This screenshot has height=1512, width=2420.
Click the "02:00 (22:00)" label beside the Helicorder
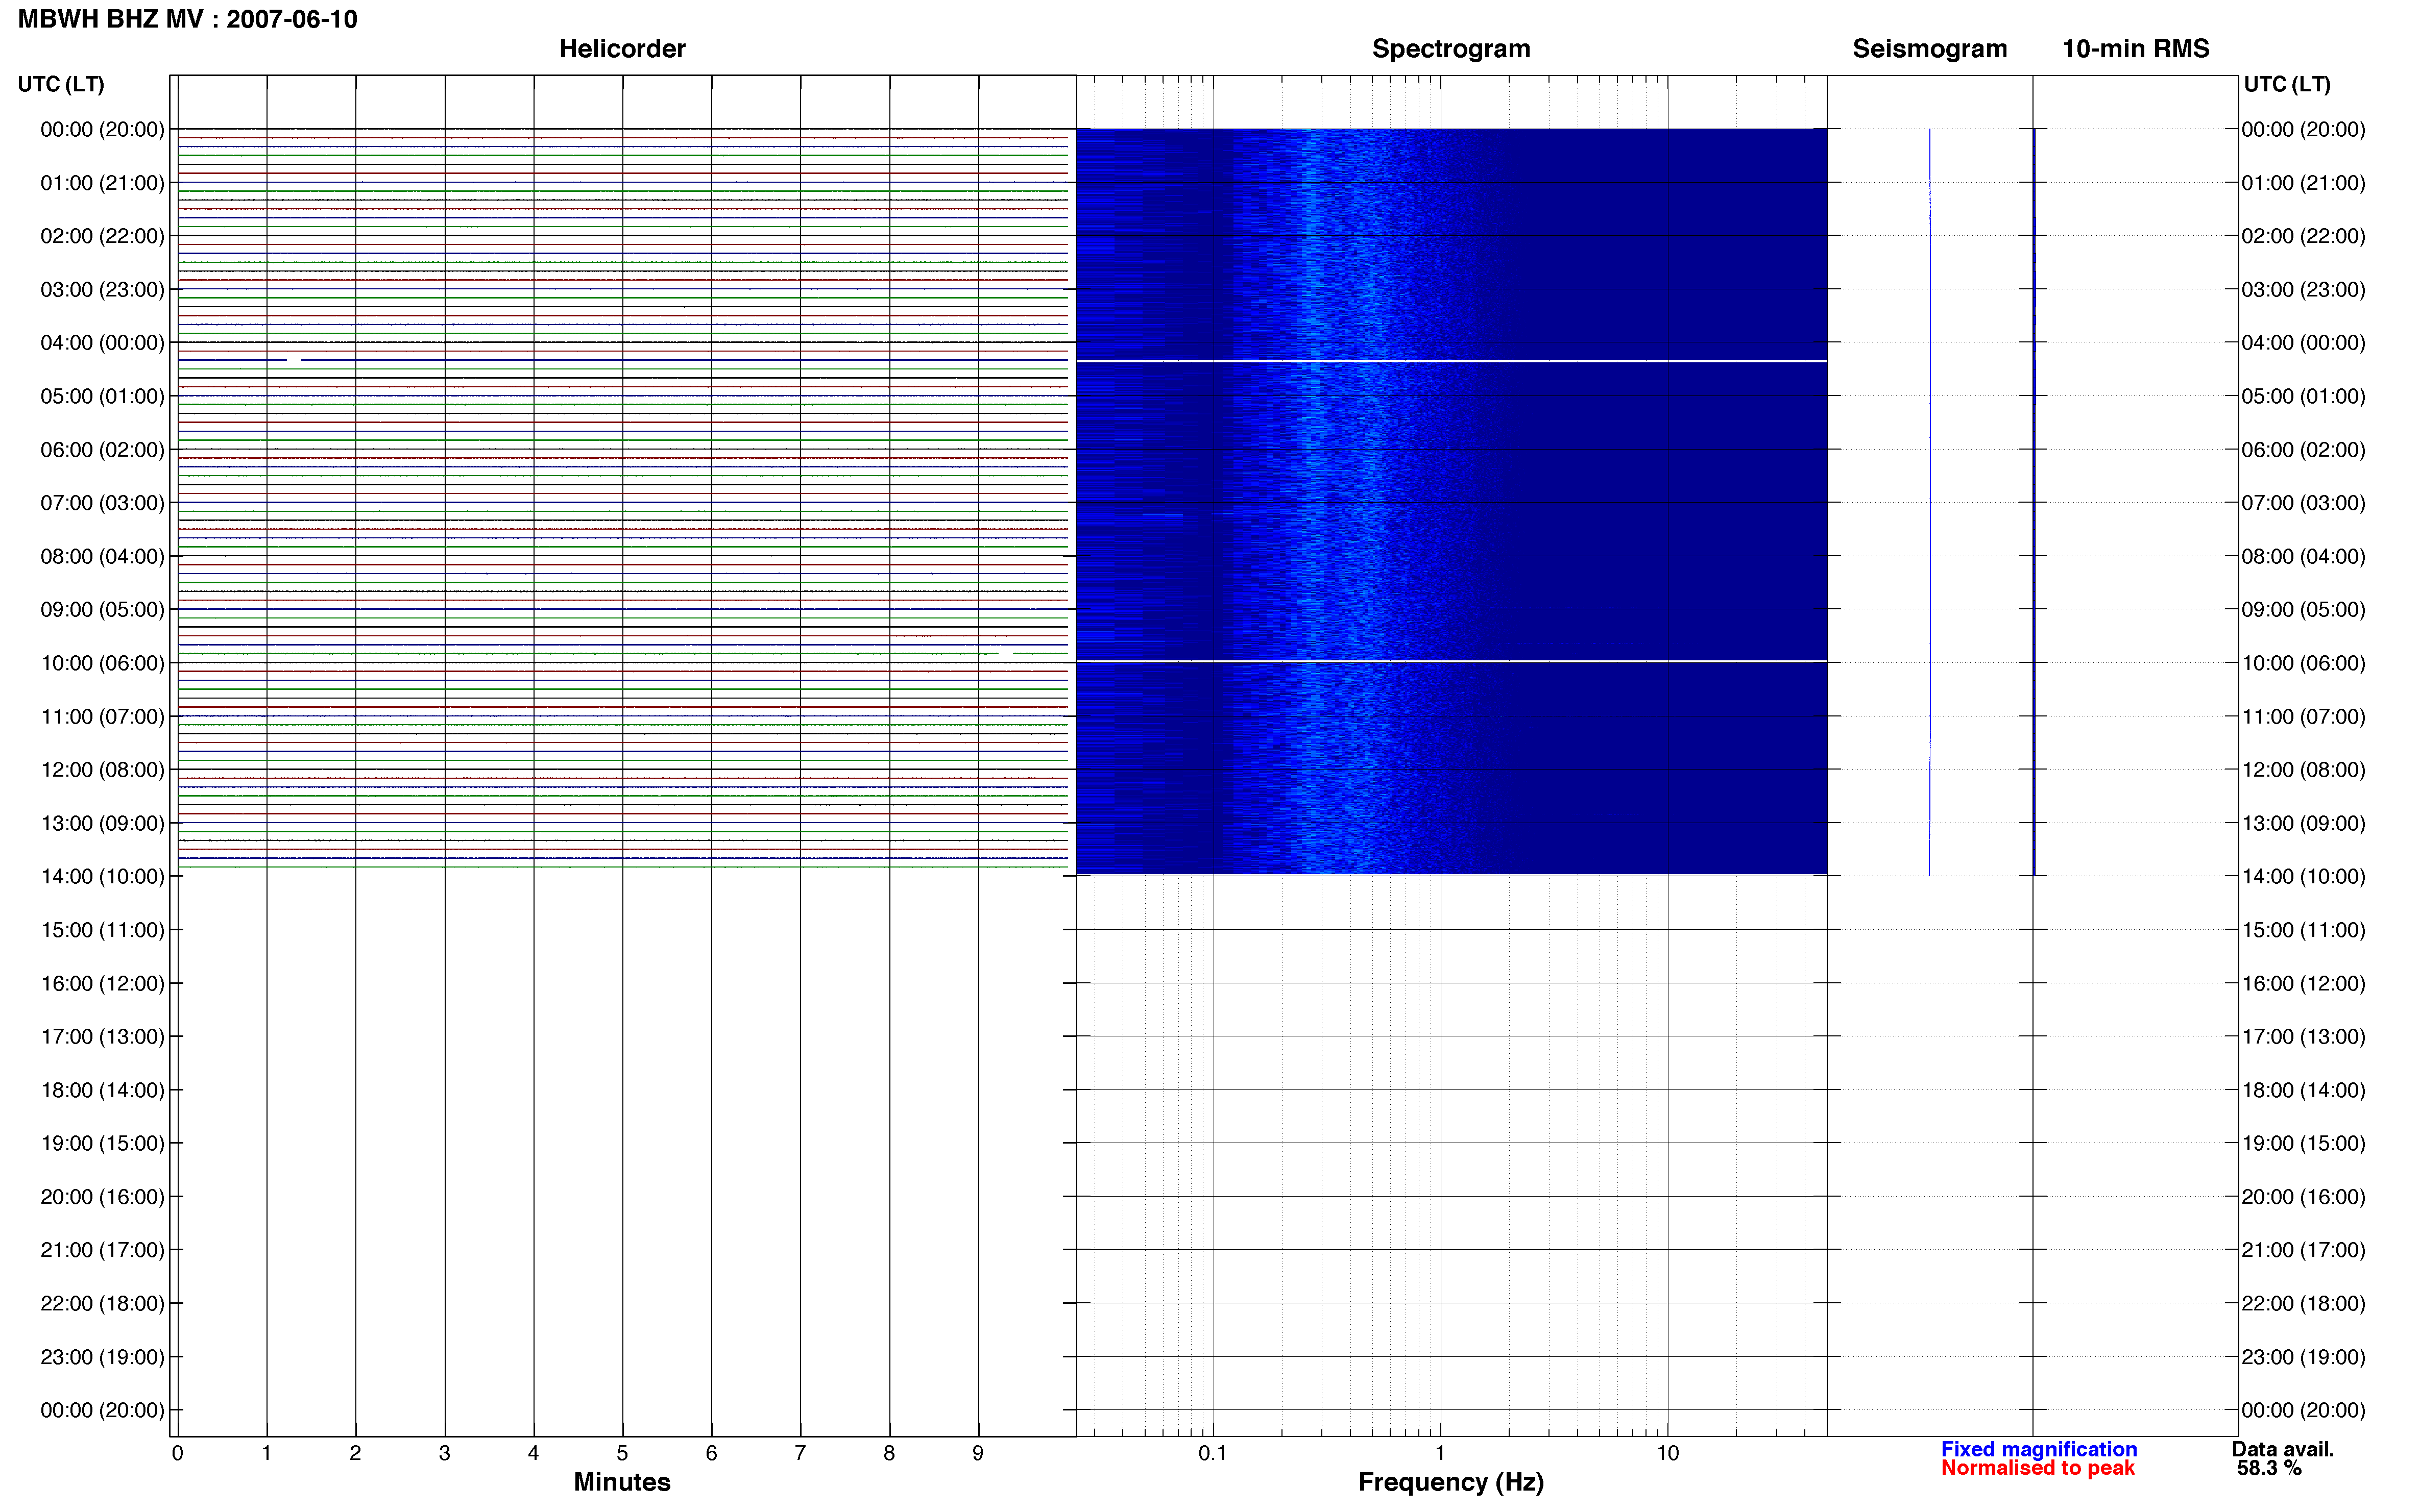tap(102, 236)
